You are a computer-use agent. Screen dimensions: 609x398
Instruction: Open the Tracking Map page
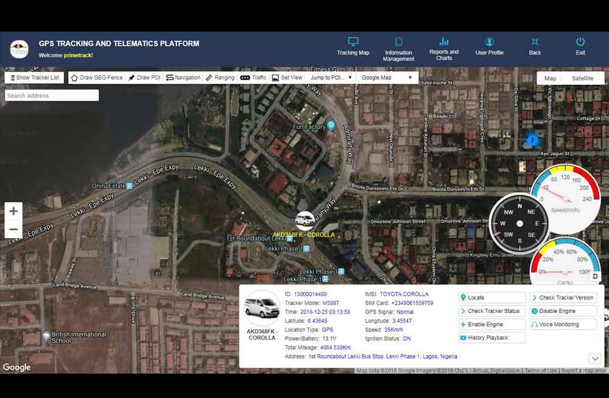pos(353,47)
